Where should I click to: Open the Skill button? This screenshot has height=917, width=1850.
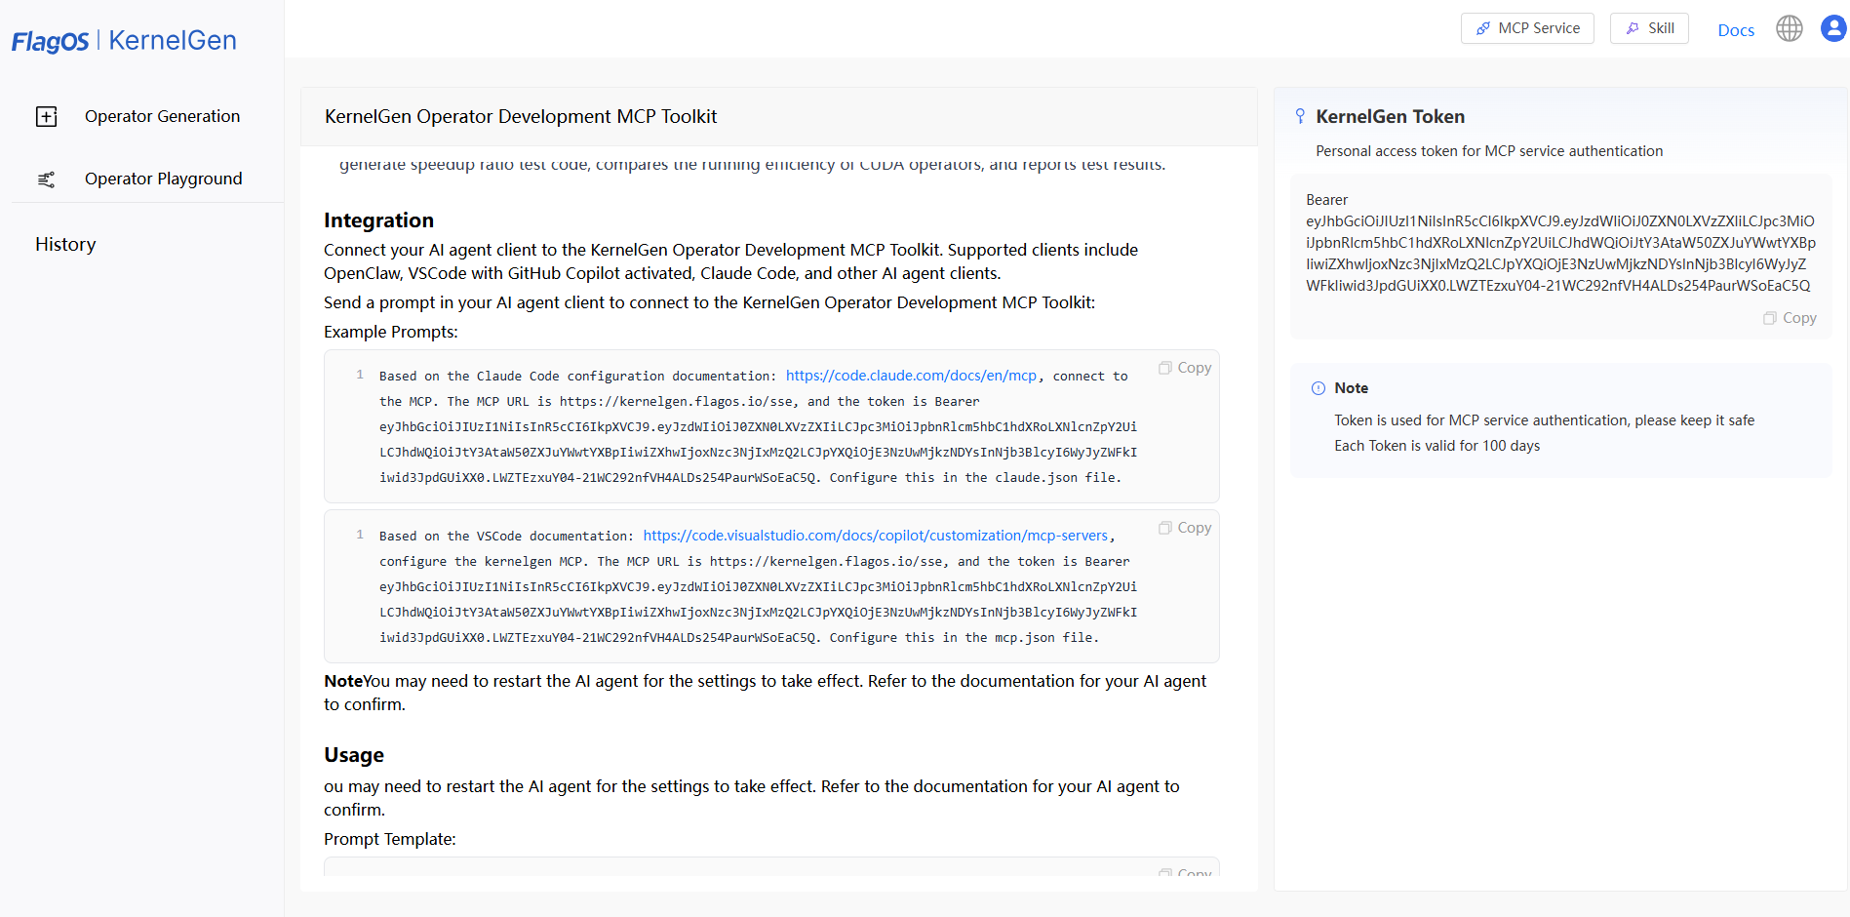click(x=1649, y=28)
